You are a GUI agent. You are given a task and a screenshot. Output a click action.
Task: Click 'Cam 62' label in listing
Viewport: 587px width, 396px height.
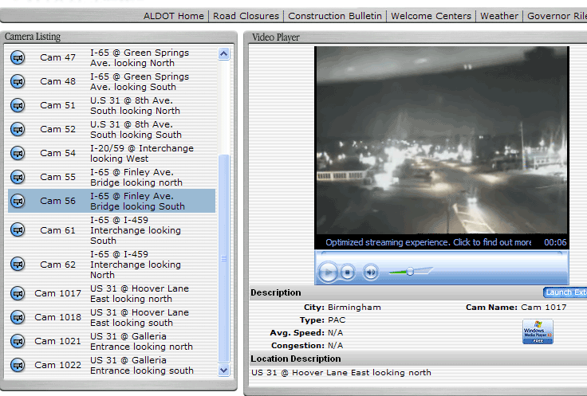point(57,265)
